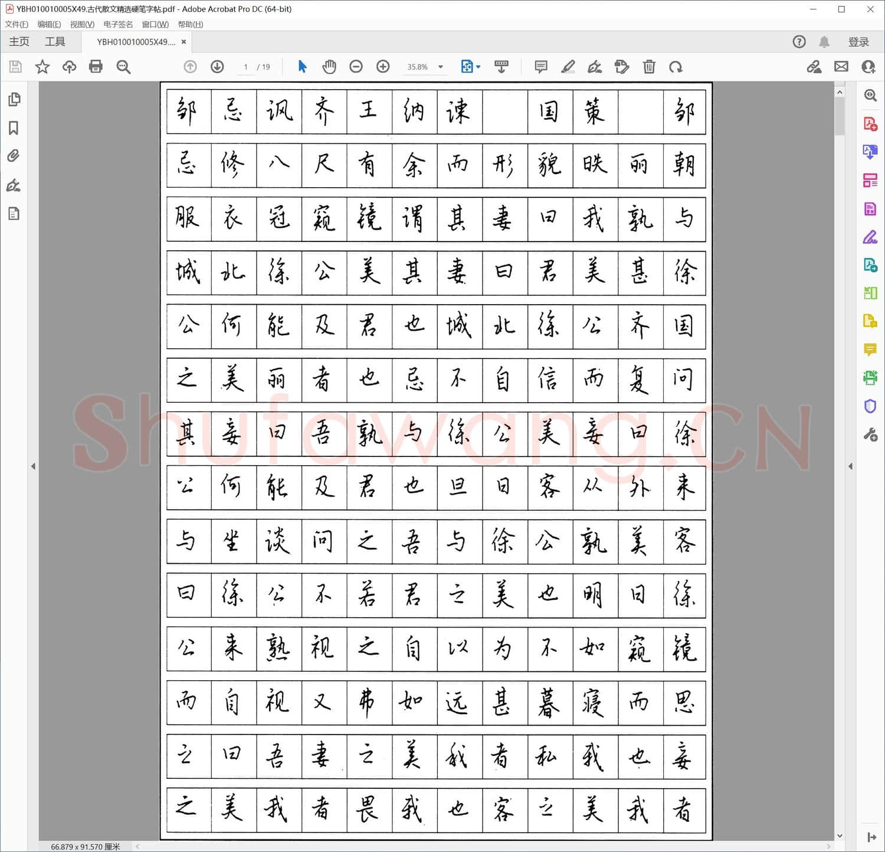885x852 pixels.
Task: Open the page thumbnails panel
Action: point(14,99)
